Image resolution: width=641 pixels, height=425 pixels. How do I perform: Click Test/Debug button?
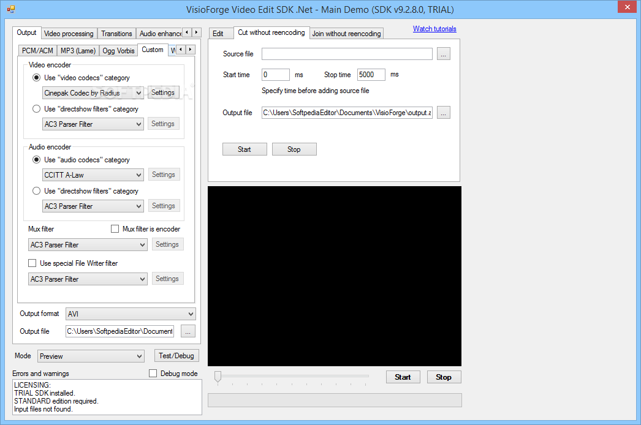coord(176,356)
